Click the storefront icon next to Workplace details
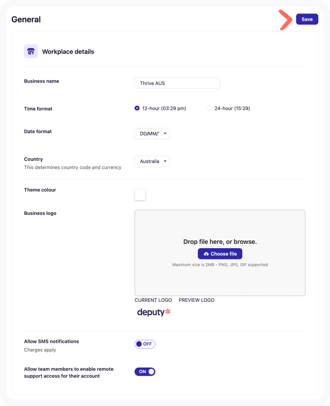330x406 pixels. 31,51
